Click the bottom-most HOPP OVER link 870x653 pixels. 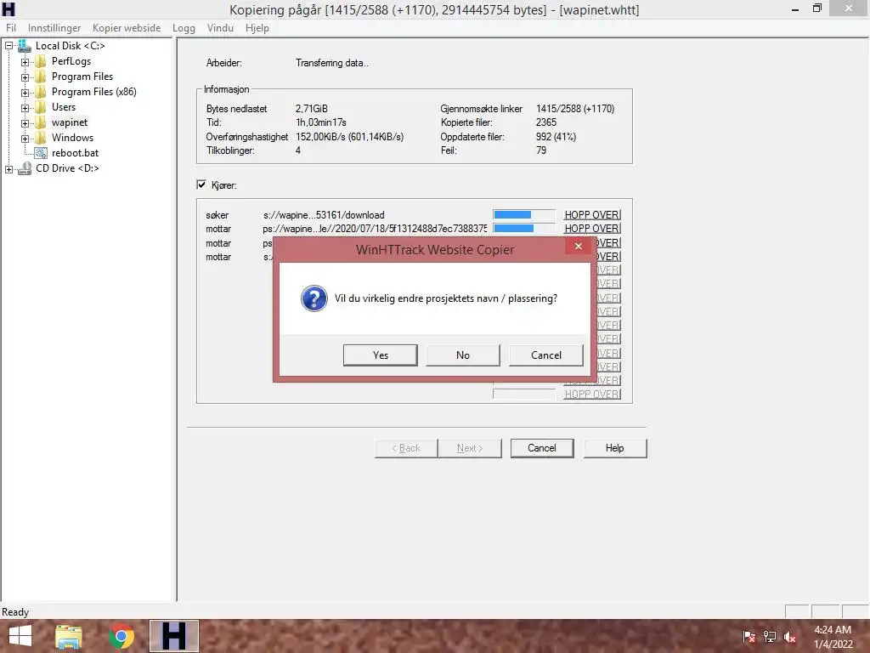click(592, 395)
